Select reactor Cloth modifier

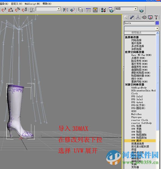(x=140, y=120)
